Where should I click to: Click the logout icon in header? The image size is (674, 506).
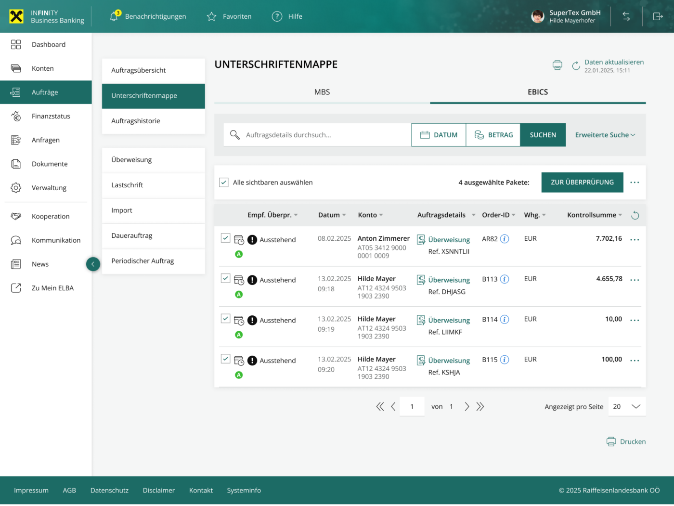pyautogui.click(x=658, y=16)
